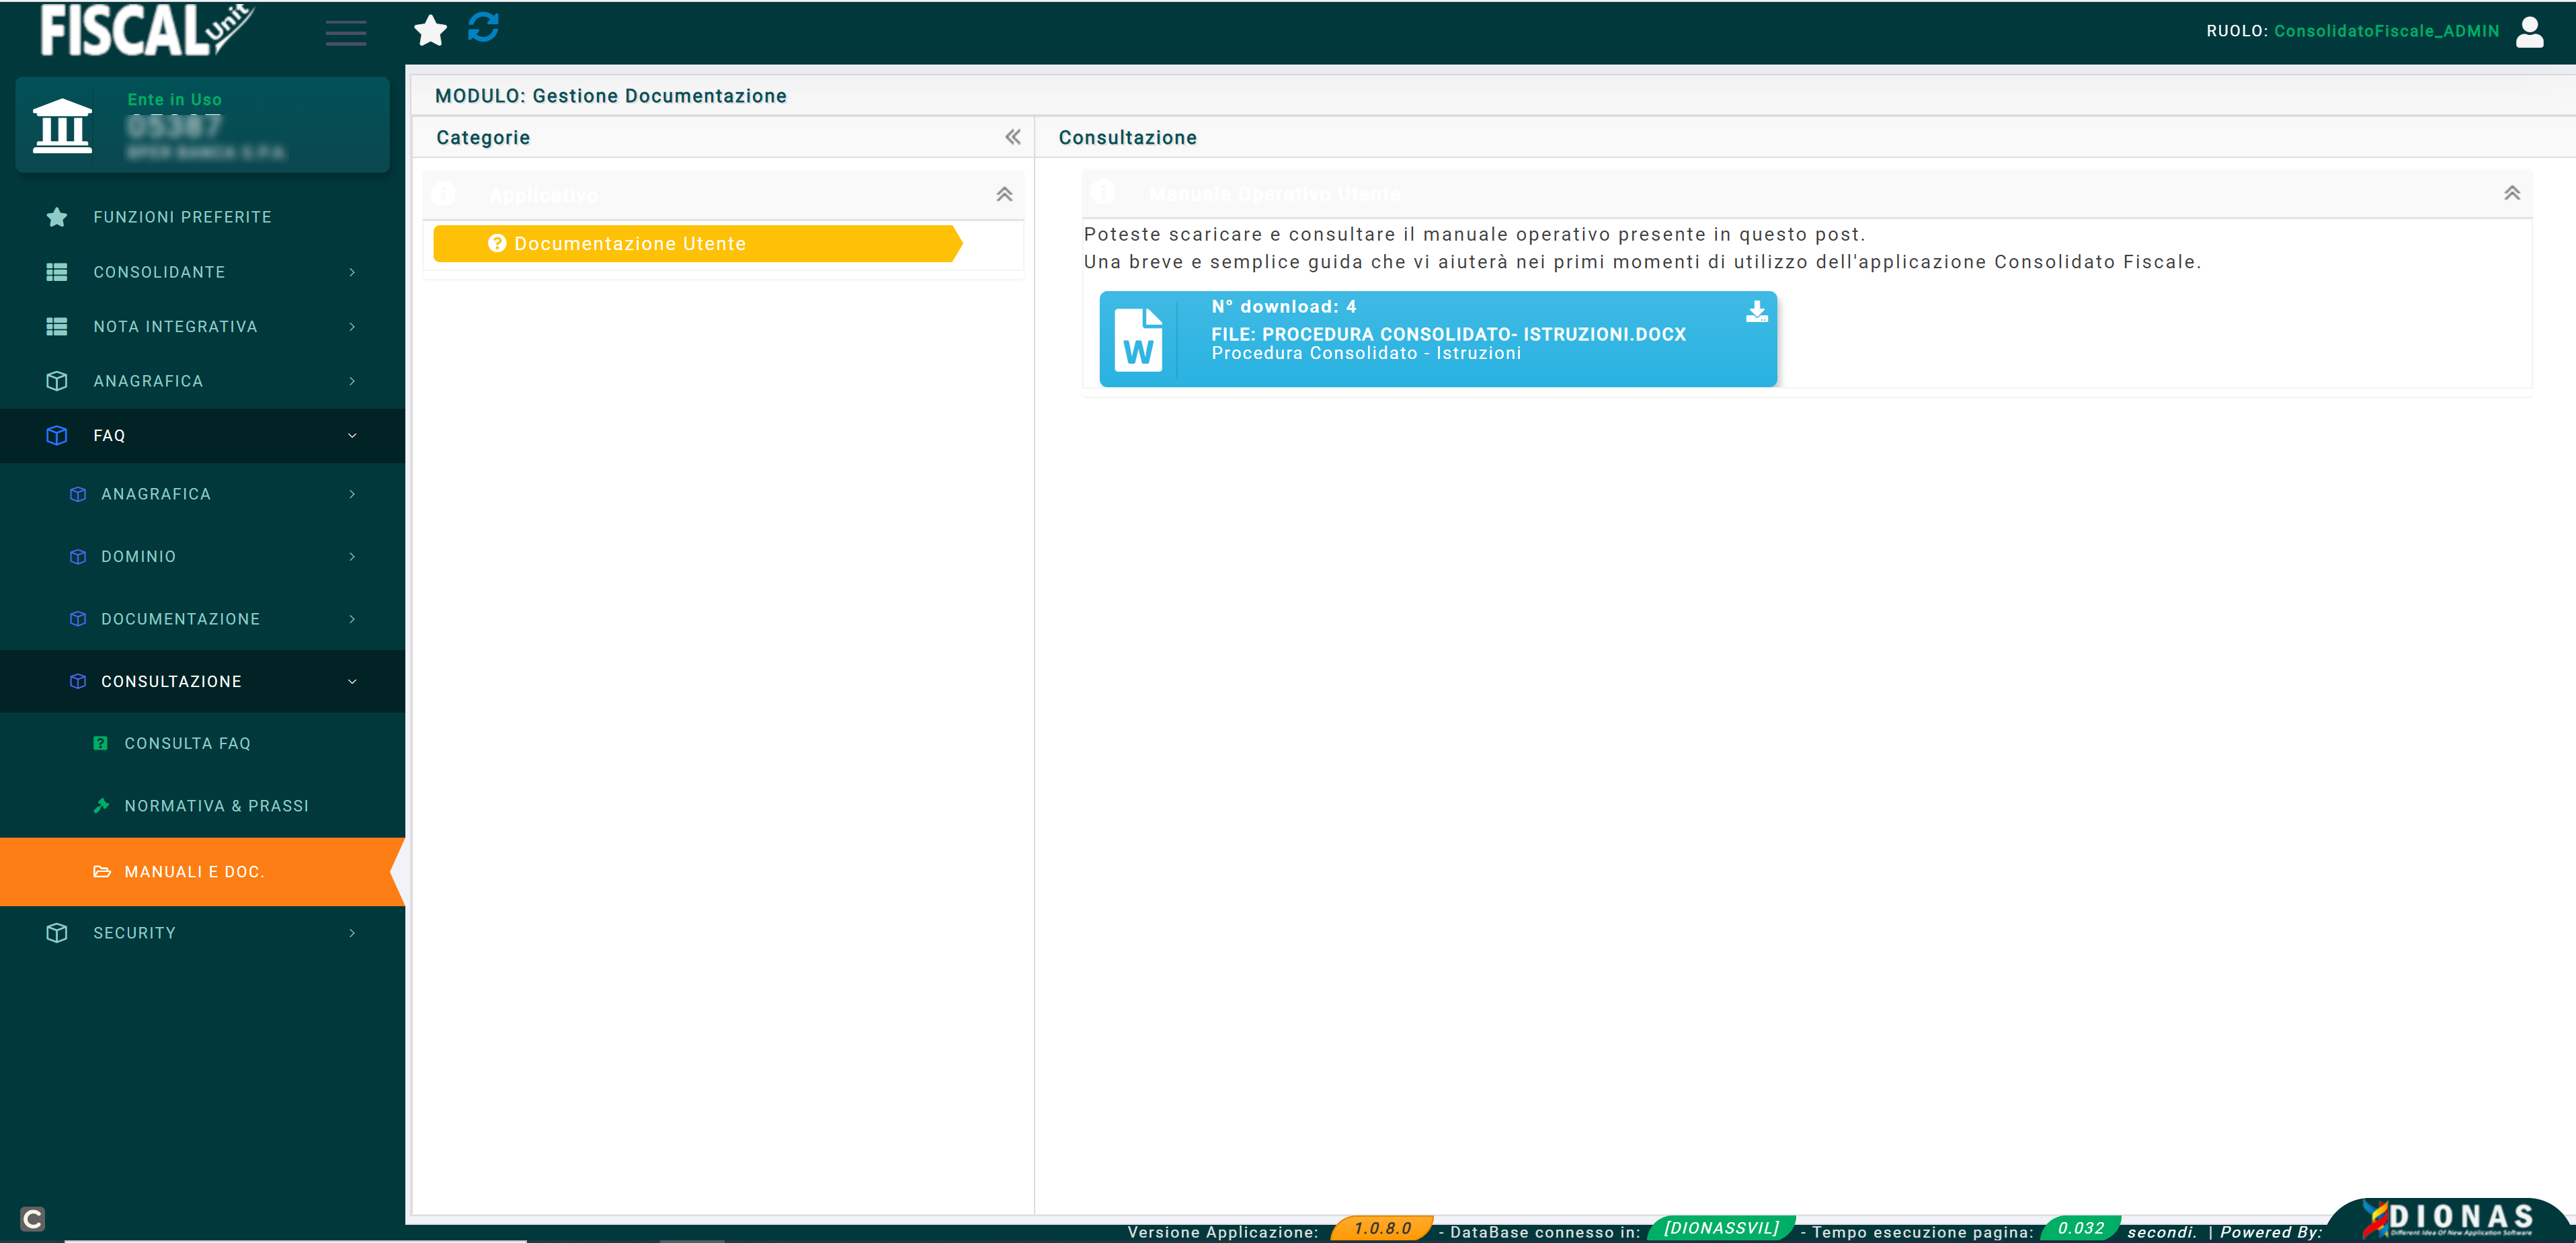2576x1243 pixels.
Task: Download PROCEDURA CONSOLIDATO- ISTRUZIONI.DOCX file
Action: tap(1437, 339)
